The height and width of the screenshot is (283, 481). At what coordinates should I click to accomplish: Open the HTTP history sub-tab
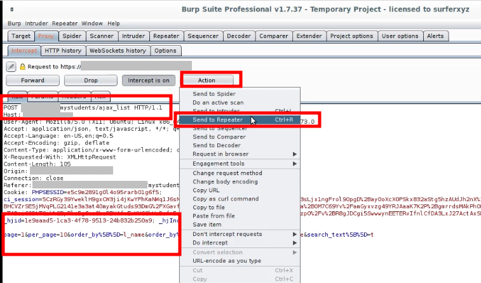pos(63,51)
